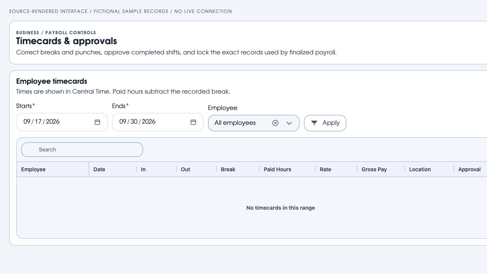Sort by the Date column header
Image resolution: width=487 pixels, height=274 pixels.
click(x=113, y=169)
